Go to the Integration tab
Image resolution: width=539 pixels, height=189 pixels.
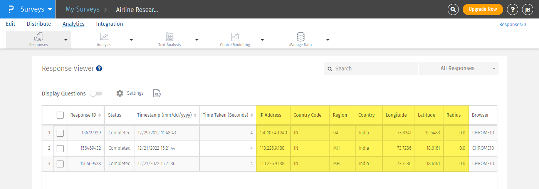pyautogui.click(x=109, y=24)
